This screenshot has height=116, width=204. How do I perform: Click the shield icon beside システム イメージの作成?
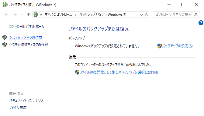coord(5,38)
